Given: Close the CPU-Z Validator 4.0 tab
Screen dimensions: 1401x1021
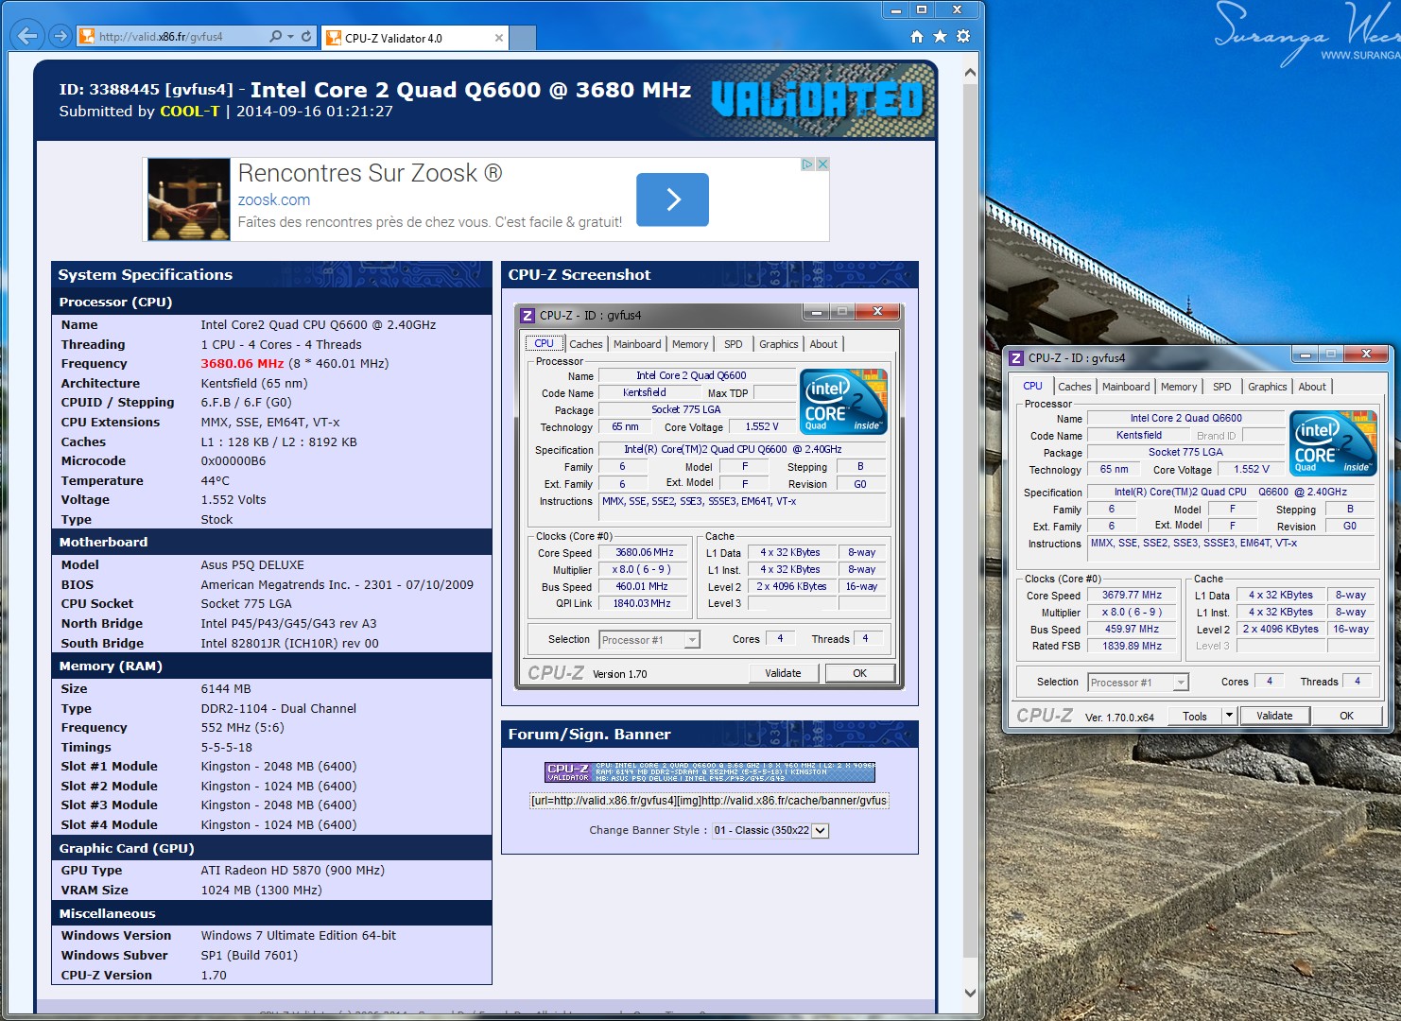Looking at the screenshot, I should tap(499, 38).
